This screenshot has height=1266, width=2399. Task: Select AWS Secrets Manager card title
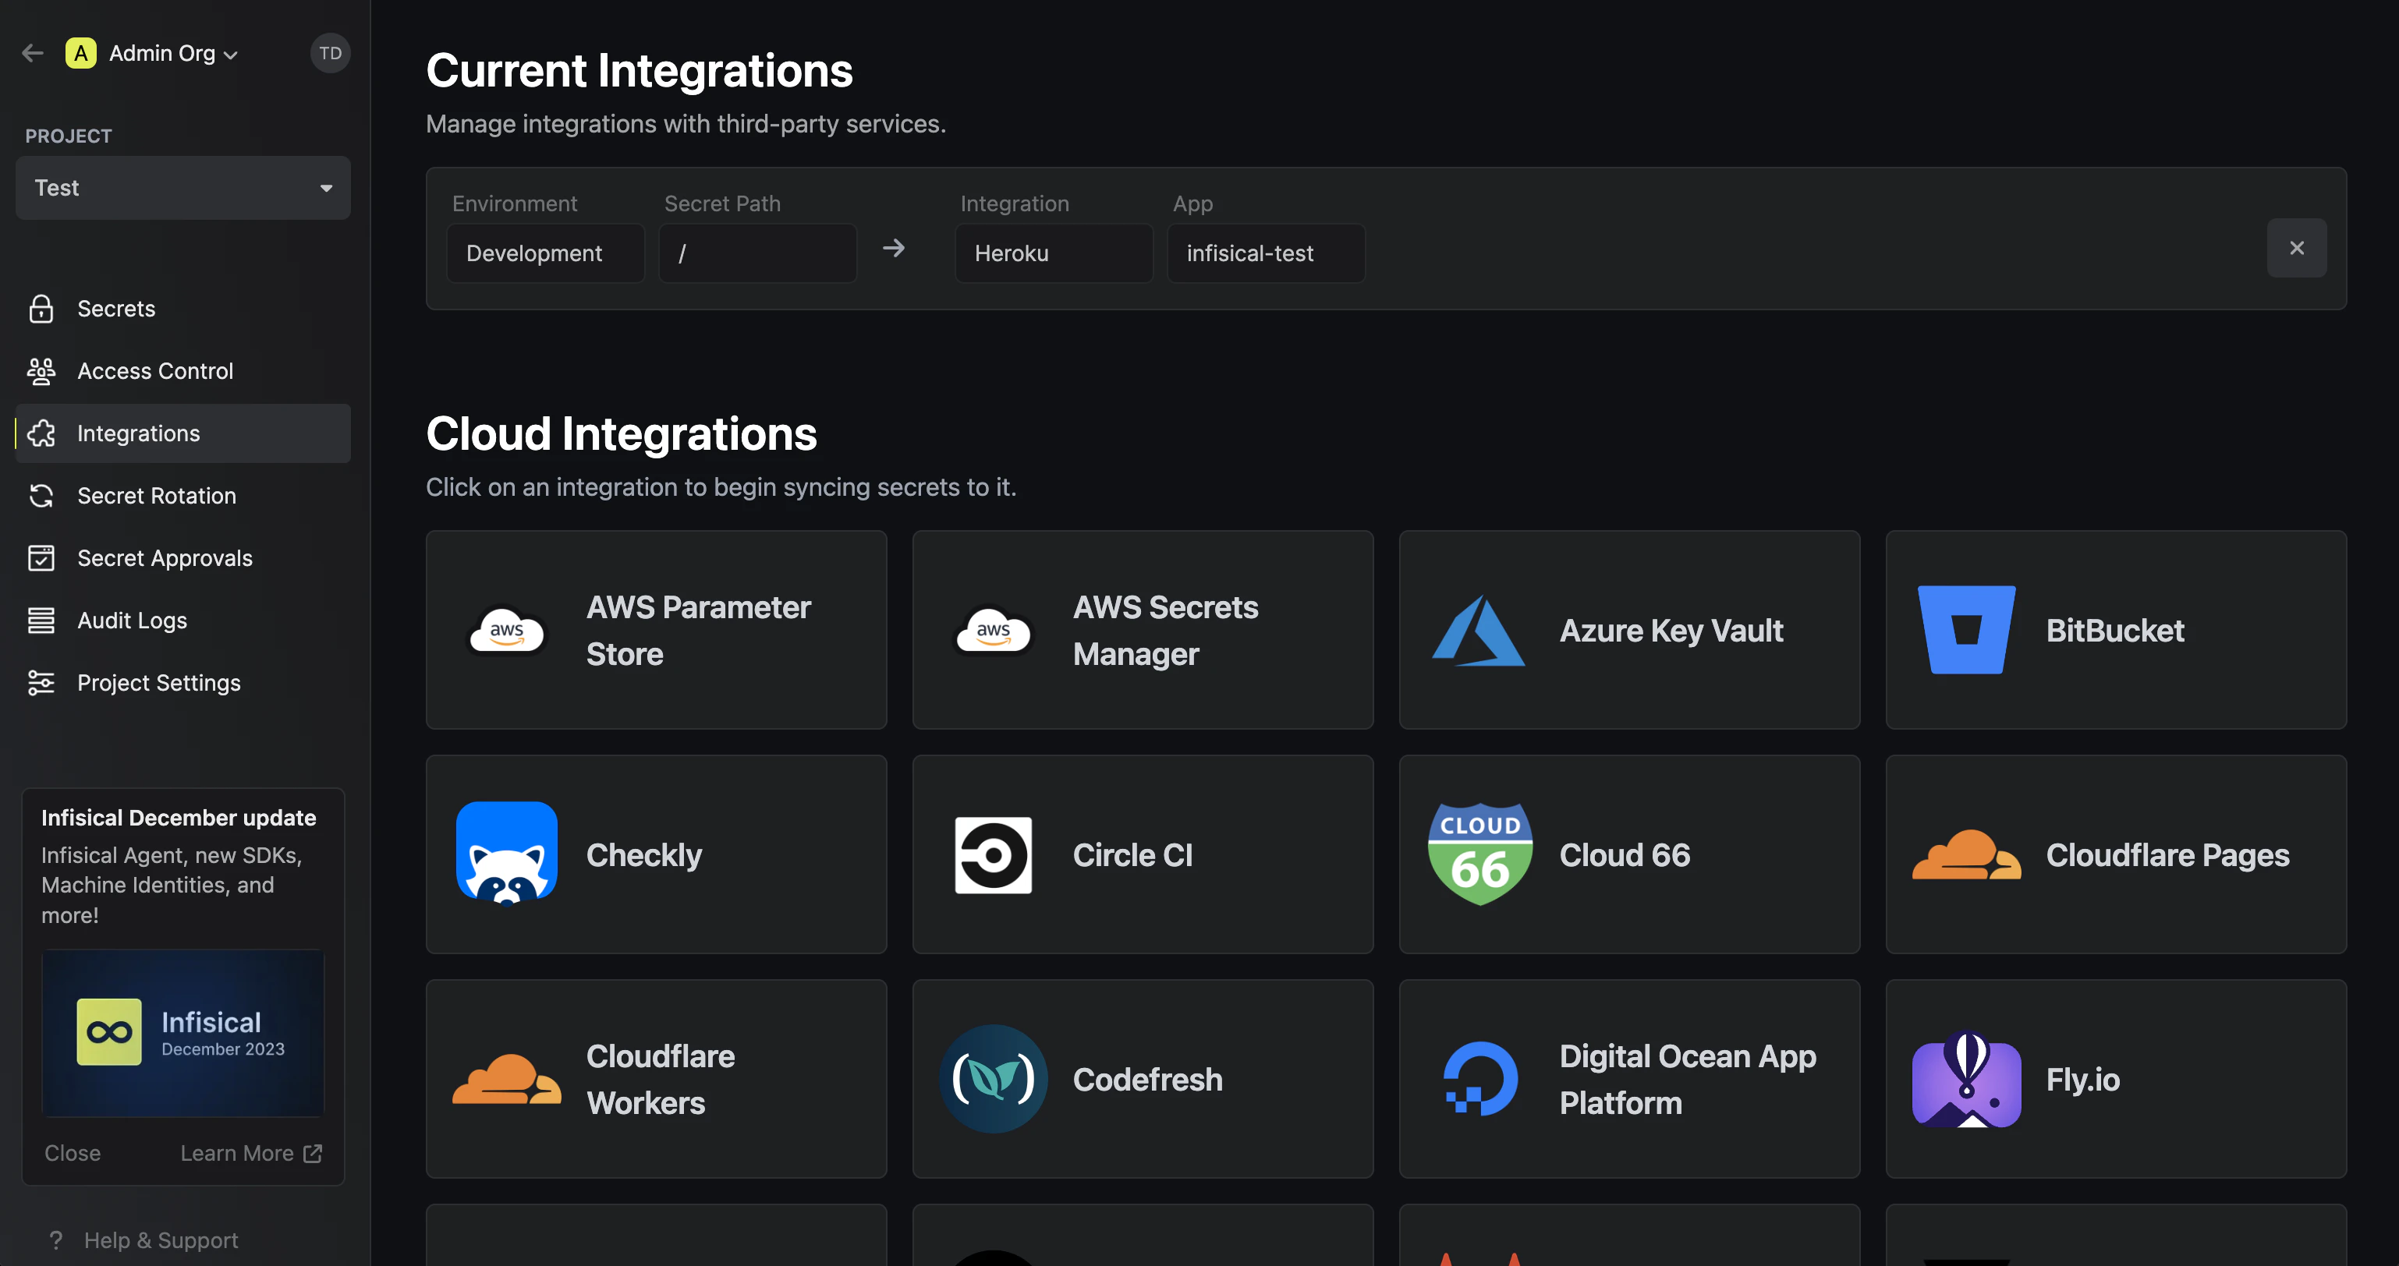(x=1165, y=631)
